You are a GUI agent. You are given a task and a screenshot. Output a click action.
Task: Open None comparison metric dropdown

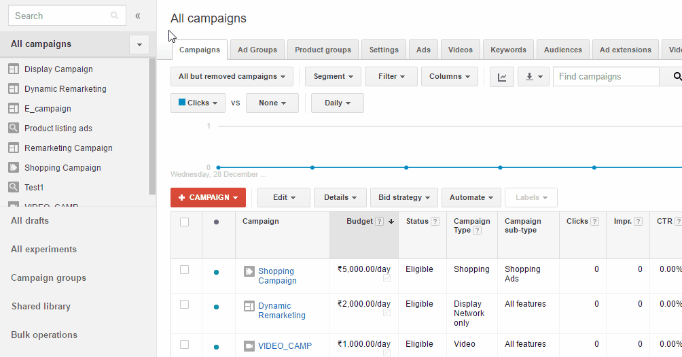[272, 103]
